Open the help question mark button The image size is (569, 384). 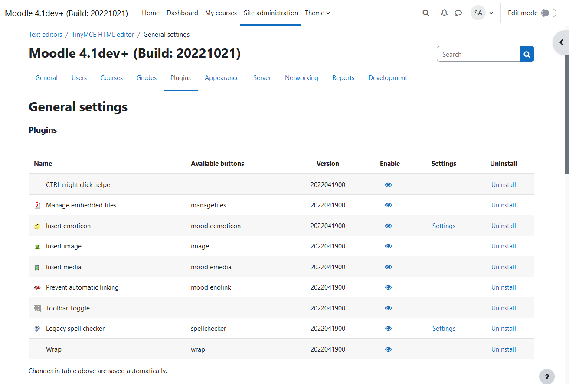click(x=547, y=376)
